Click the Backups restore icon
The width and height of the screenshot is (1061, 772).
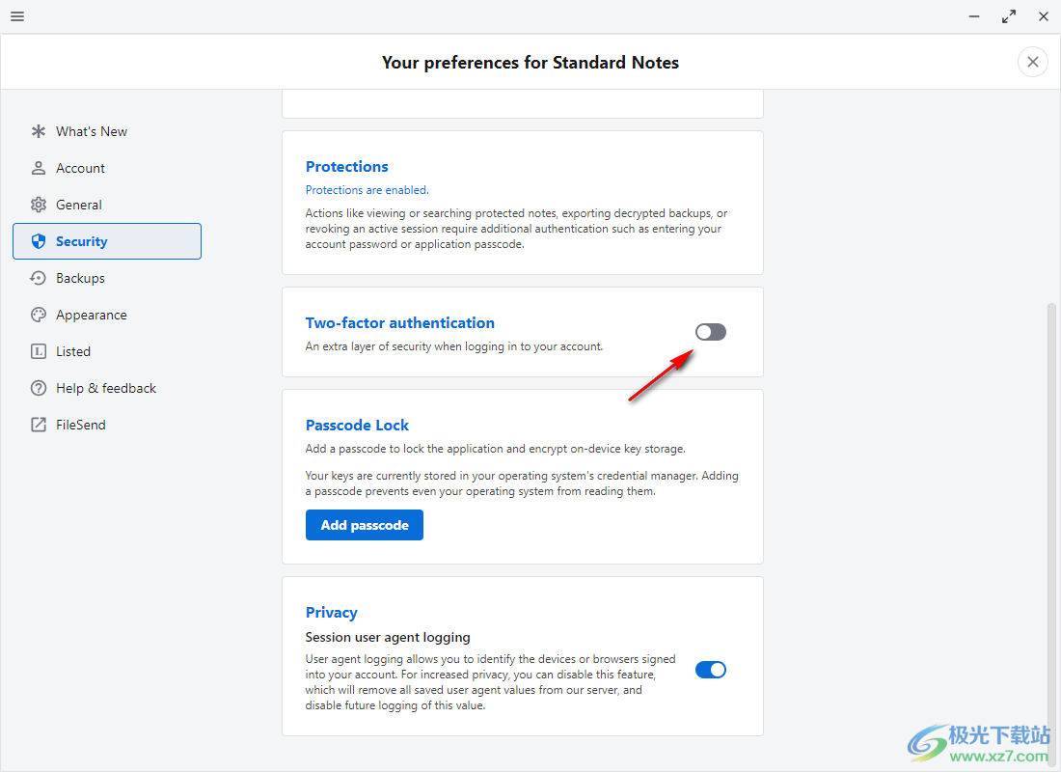coord(39,278)
